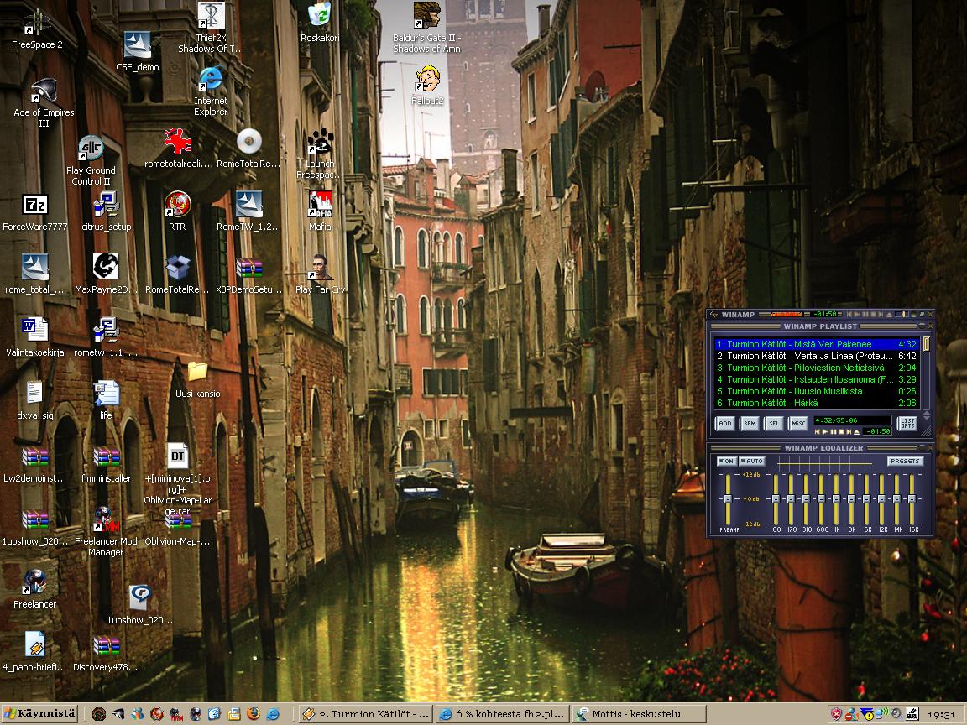Select track 3 Piiloviestien Neitietsivä

click(817, 368)
